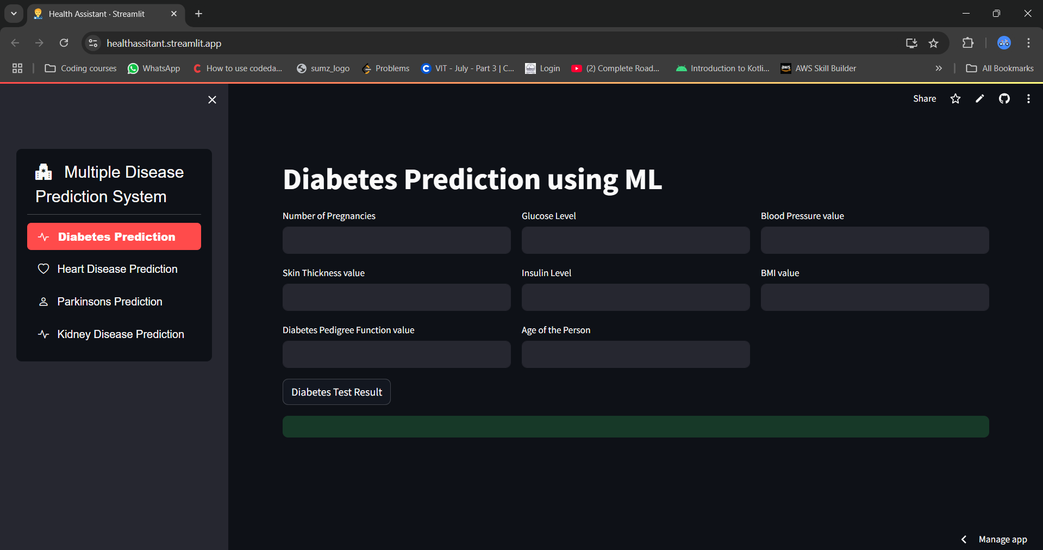Click the pencil edit app icon
This screenshot has height=550, width=1043.
[x=979, y=98]
